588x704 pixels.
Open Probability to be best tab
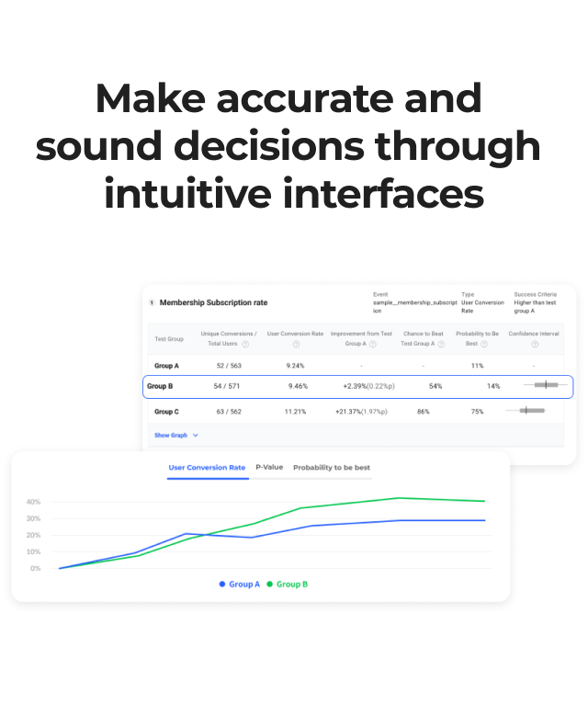[332, 468]
